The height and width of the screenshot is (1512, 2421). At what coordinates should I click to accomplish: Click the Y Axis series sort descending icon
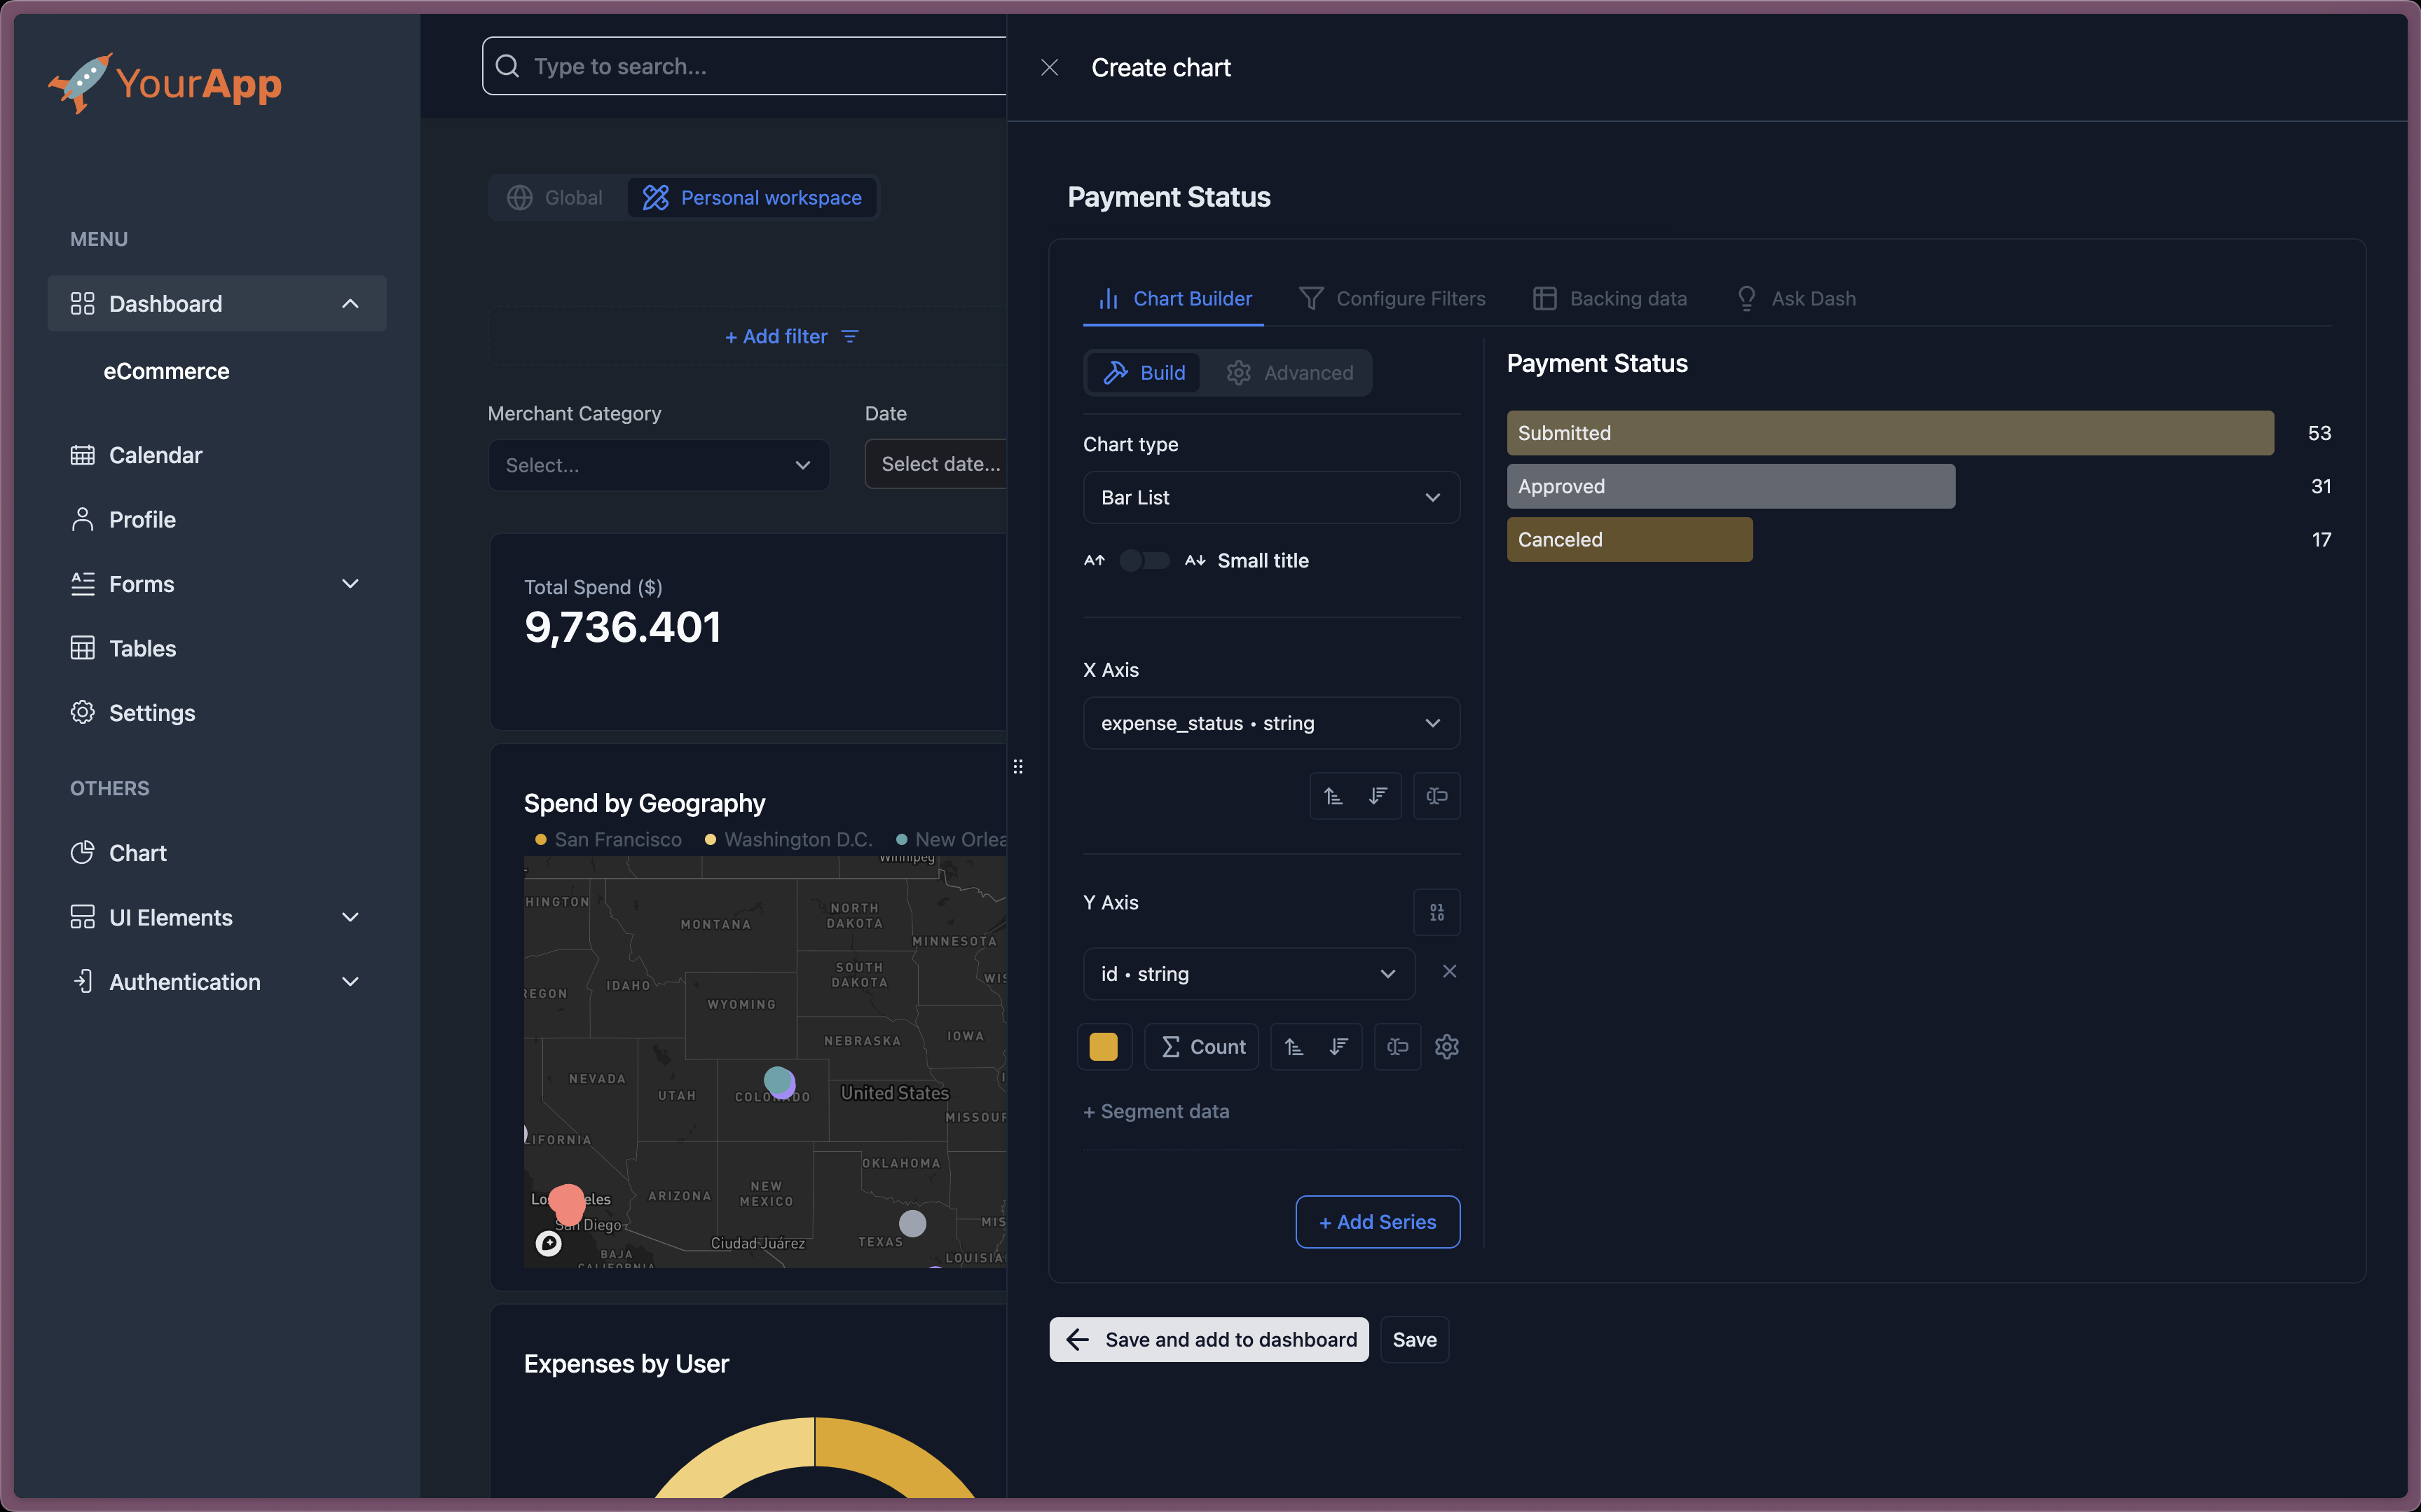click(x=1339, y=1047)
